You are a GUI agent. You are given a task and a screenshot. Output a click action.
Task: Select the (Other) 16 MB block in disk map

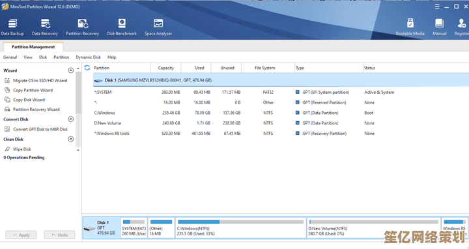coord(162,227)
